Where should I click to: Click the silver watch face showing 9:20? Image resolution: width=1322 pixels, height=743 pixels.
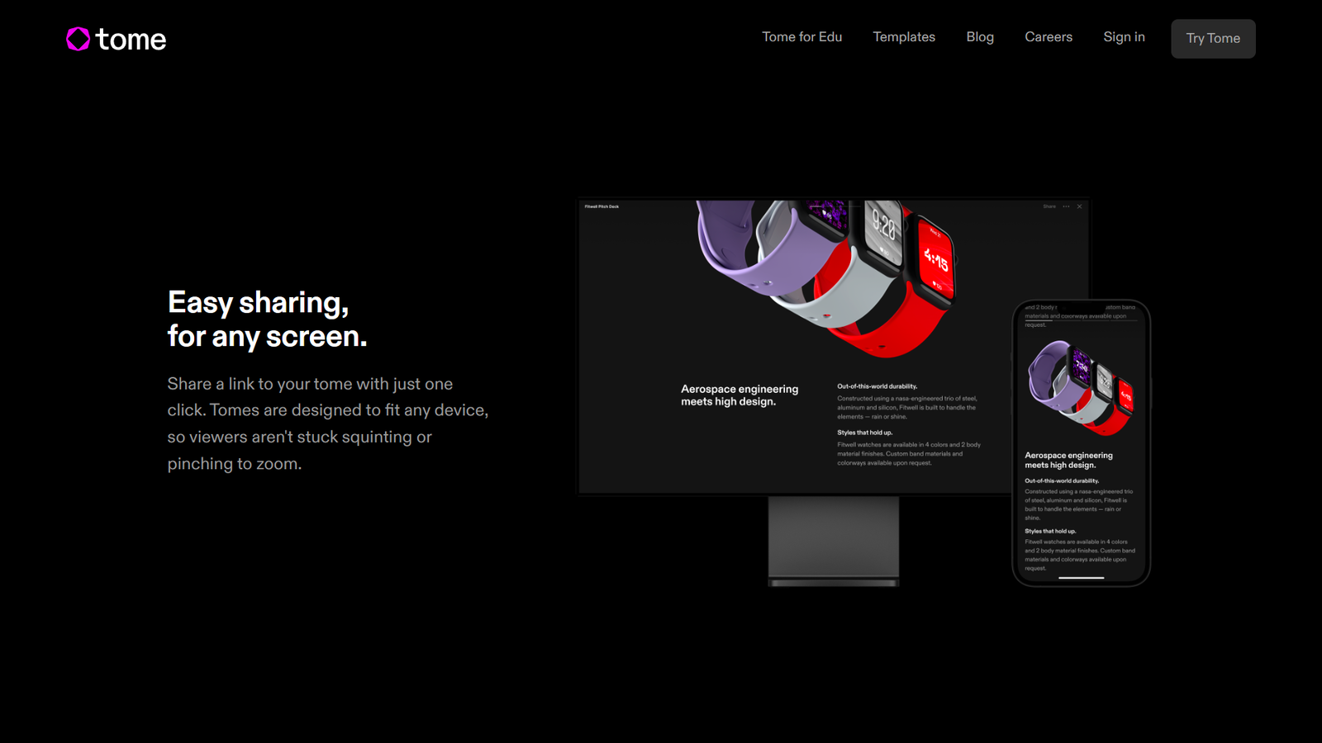click(883, 227)
